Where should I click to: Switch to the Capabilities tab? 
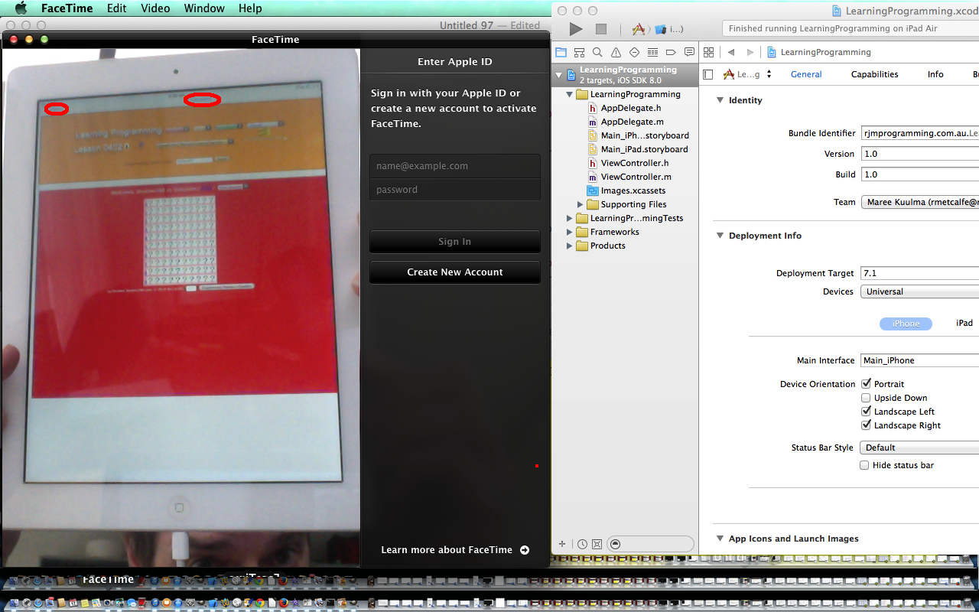tap(874, 74)
